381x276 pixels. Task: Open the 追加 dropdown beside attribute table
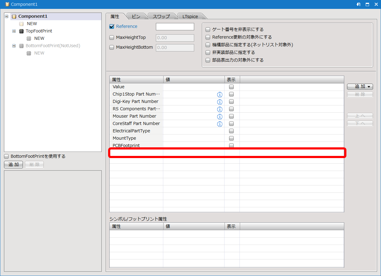point(360,87)
